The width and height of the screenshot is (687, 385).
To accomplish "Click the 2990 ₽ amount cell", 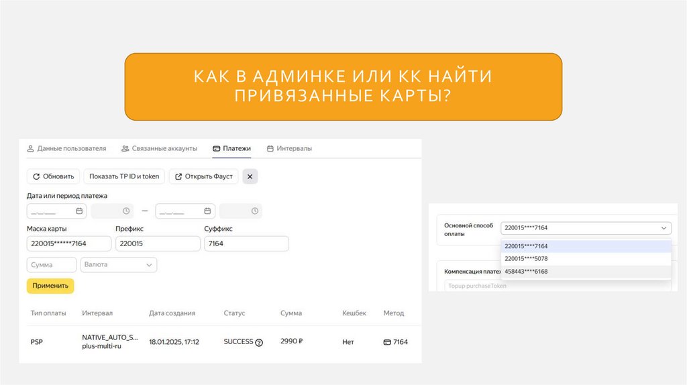I will [x=292, y=341].
